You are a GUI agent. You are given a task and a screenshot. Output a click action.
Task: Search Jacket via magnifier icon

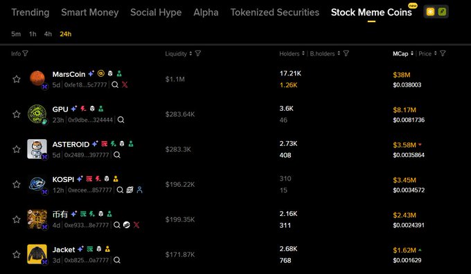[117, 260]
